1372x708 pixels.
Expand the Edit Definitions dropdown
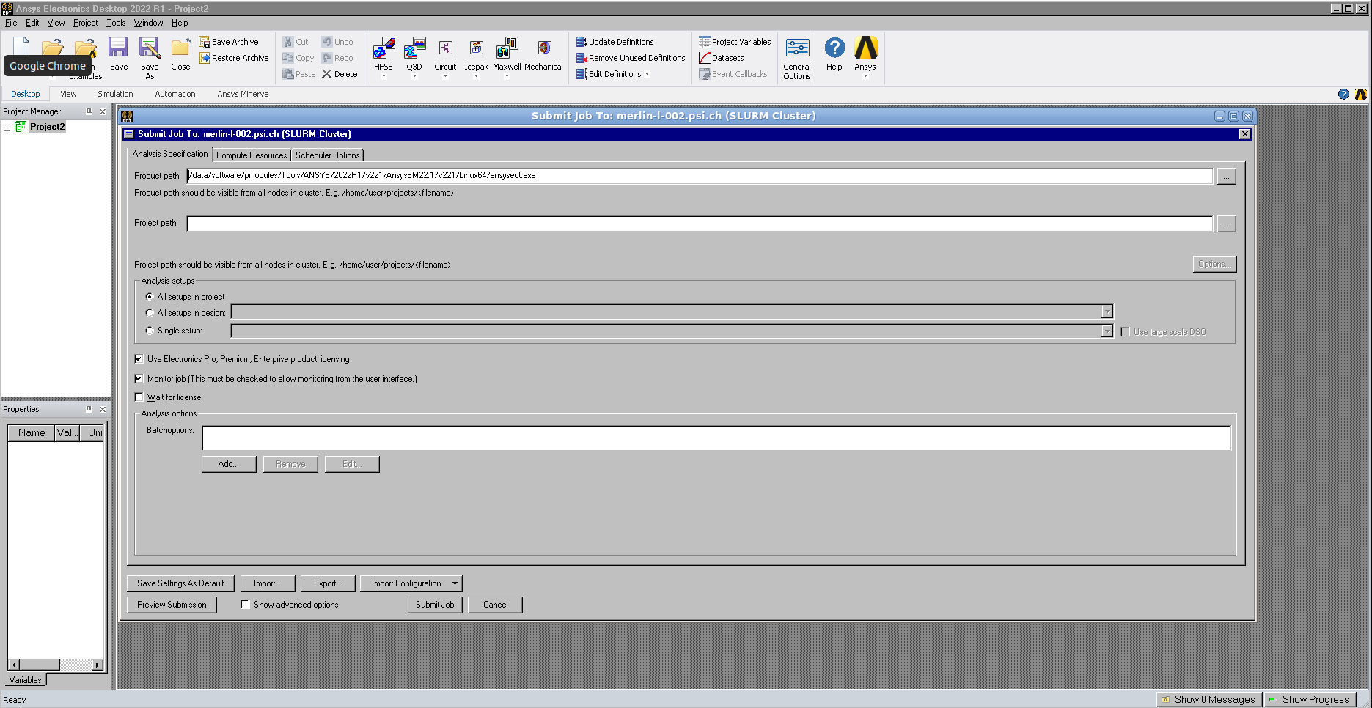click(647, 74)
